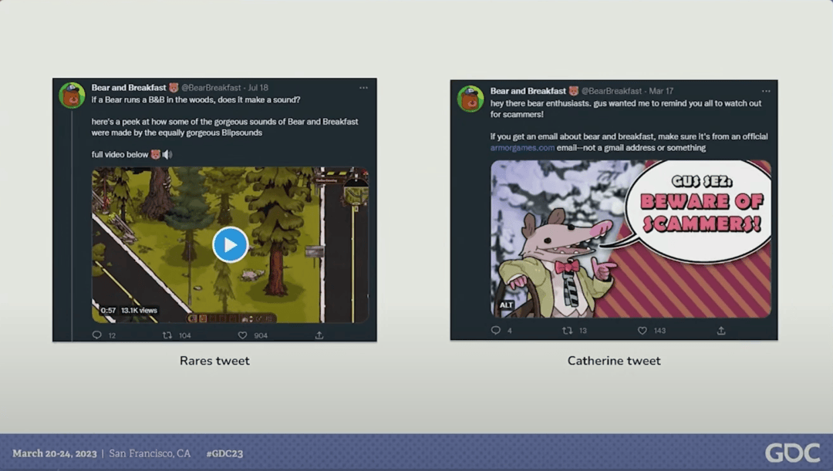Open reply icon on the Jul 18 tweet
This screenshot has width=833, height=471.
[x=96, y=335]
